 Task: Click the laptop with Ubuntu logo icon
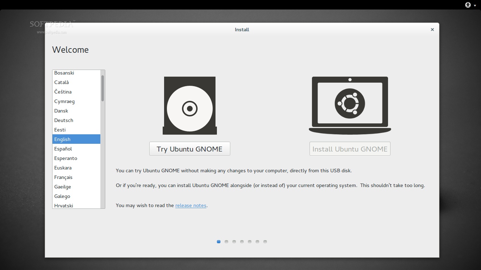point(350,105)
